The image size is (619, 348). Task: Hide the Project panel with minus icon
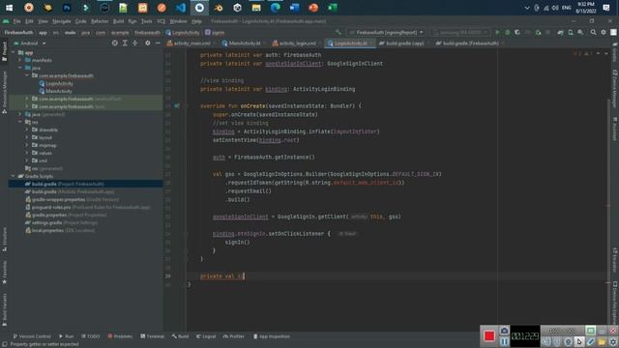(x=158, y=43)
